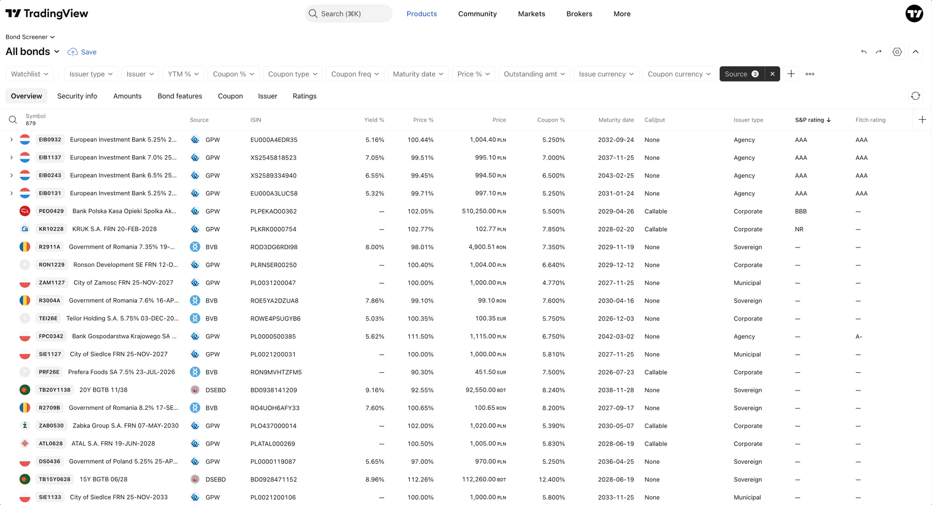Open the Coupon freq filter dropdown
Viewport: 932px width, 505px height.
[355, 74]
